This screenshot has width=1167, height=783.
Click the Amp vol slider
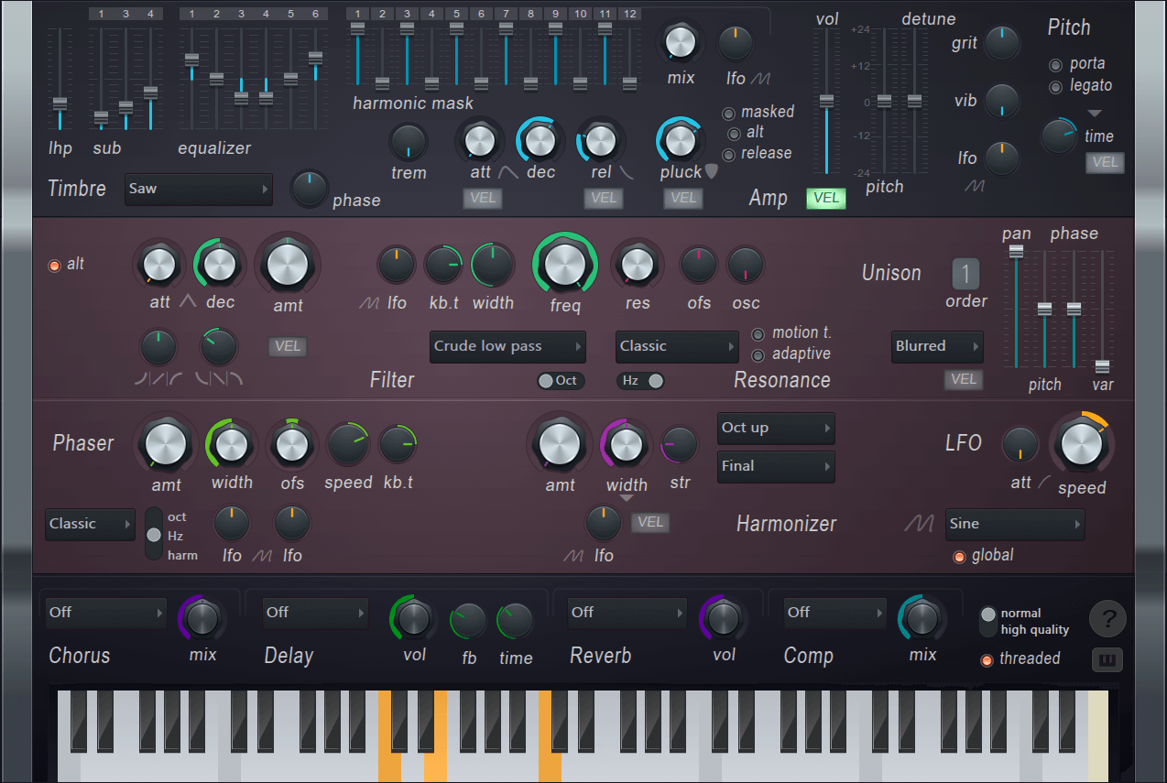click(826, 101)
